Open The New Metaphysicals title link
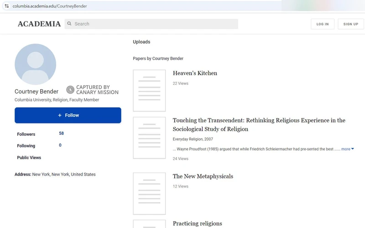 point(203,176)
